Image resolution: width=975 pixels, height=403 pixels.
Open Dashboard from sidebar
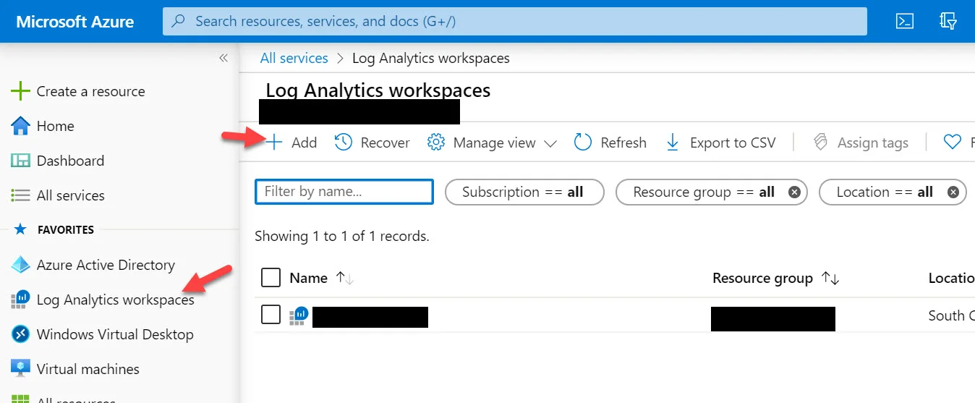coord(70,161)
